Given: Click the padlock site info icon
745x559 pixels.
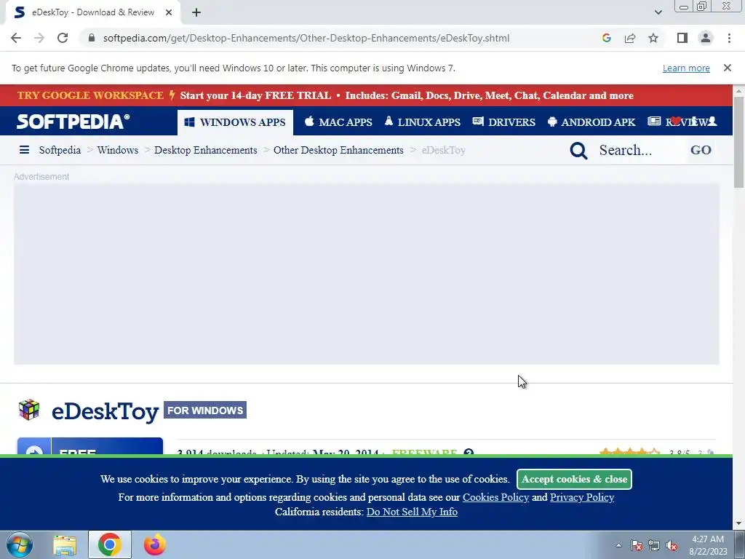Looking at the screenshot, I should 92,38.
